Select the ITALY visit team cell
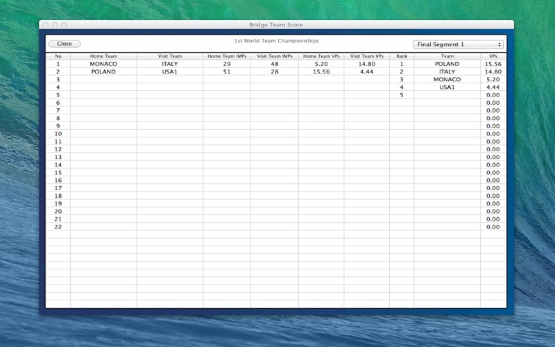Image resolution: width=555 pixels, height=347 pixels. click(x=170, y=64)
